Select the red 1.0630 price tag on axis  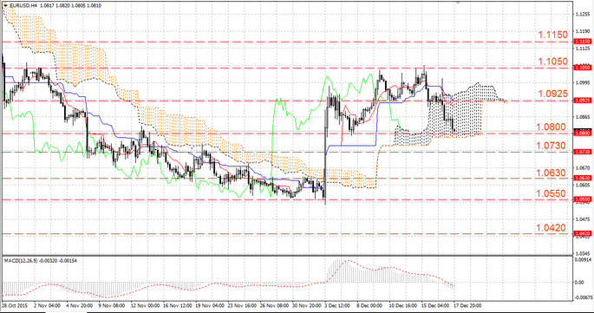(x=582, y=178)
